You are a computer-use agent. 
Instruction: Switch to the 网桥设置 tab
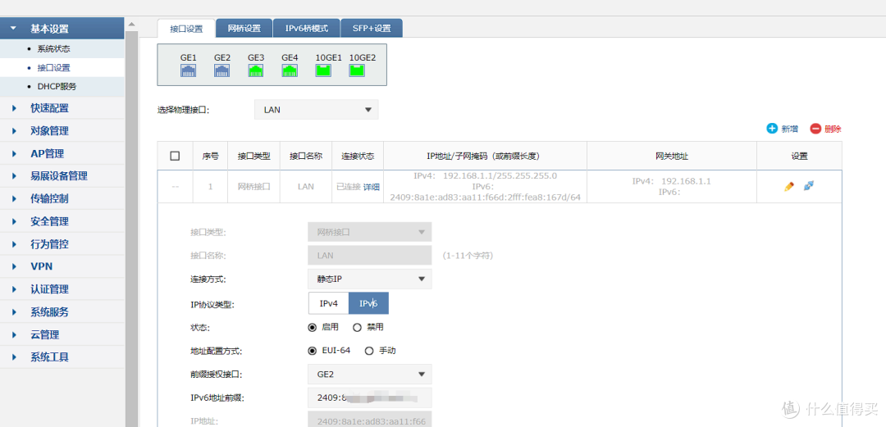244,28
